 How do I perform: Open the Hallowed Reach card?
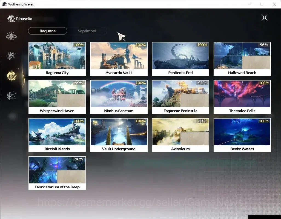point(242,59)
